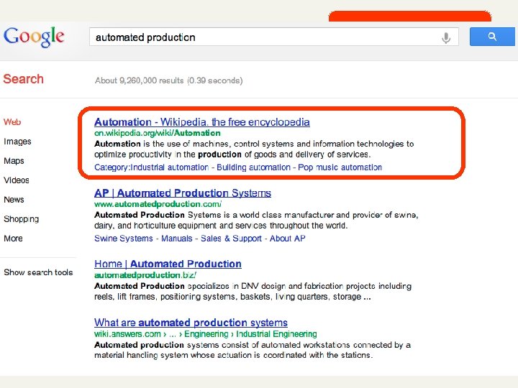Image resolution: width=518 pixels, height=388 pixels.
Task: Switch to Maps results
Action: pos(14,161)
